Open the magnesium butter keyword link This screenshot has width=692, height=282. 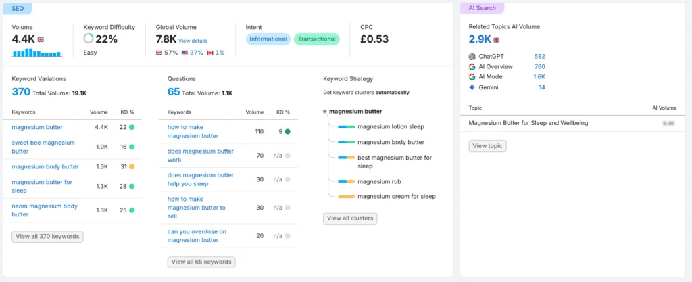coord(37,127)
